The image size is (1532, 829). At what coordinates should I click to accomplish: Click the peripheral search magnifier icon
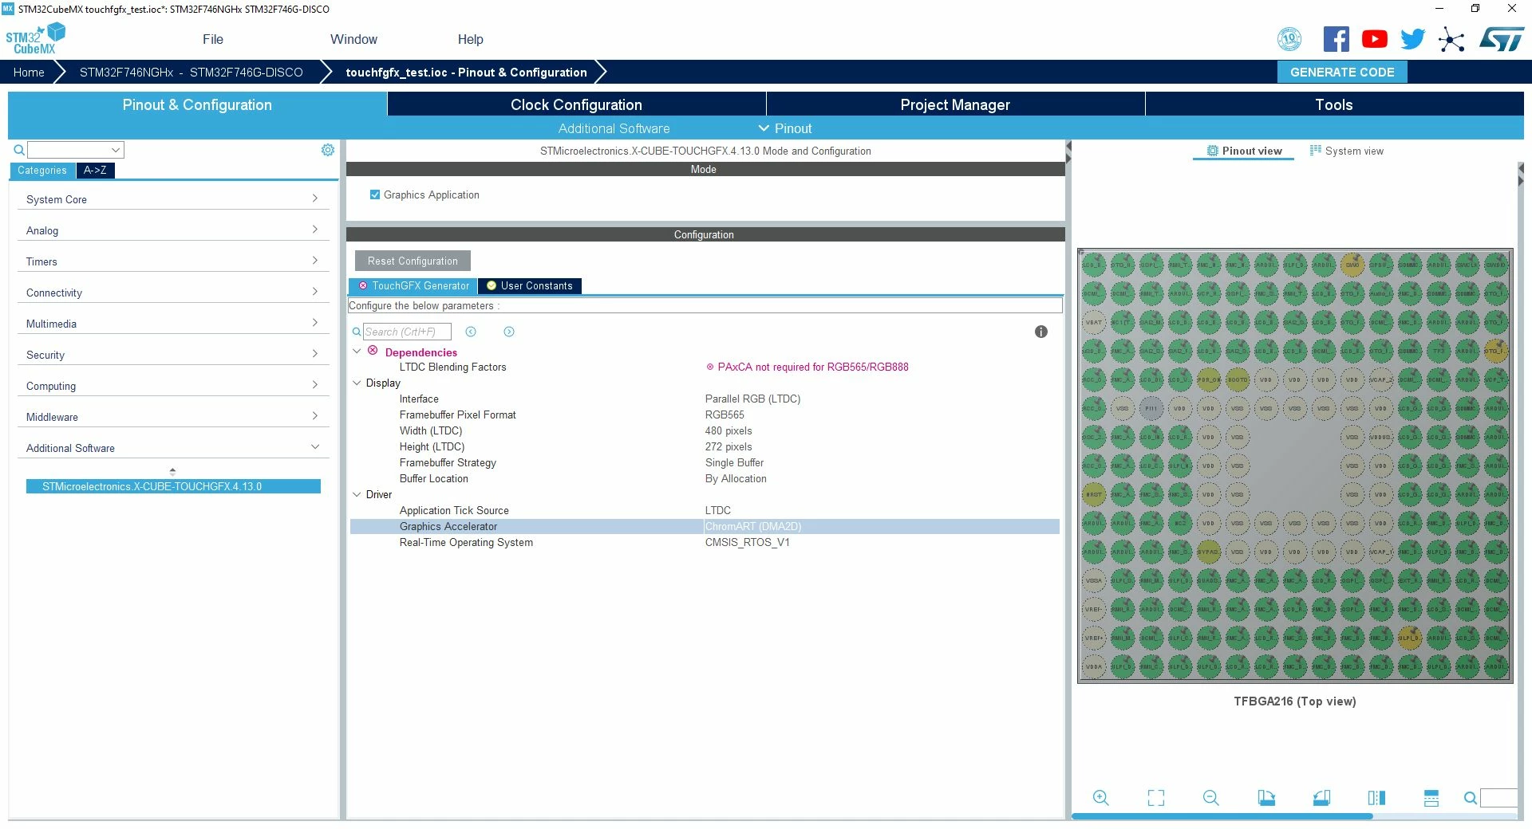click(x=19, y=150)
